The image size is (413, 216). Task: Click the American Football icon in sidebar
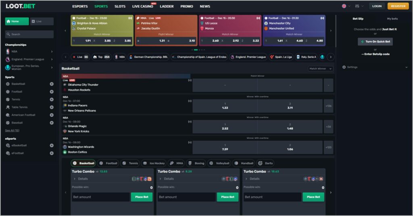coord(8,115)
